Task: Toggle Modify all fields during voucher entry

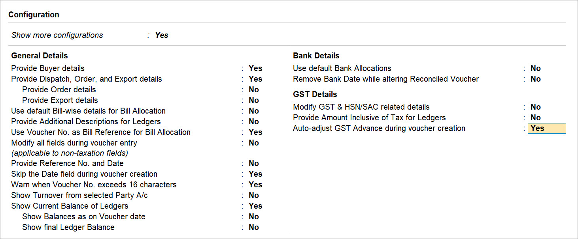Action: [254, 143]
